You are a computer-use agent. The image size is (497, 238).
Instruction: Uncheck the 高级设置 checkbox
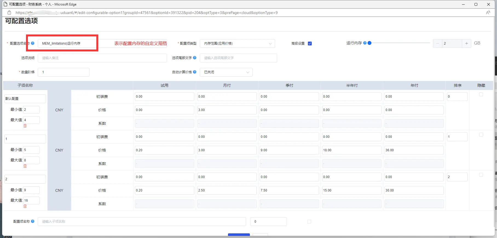click(310, 43)
